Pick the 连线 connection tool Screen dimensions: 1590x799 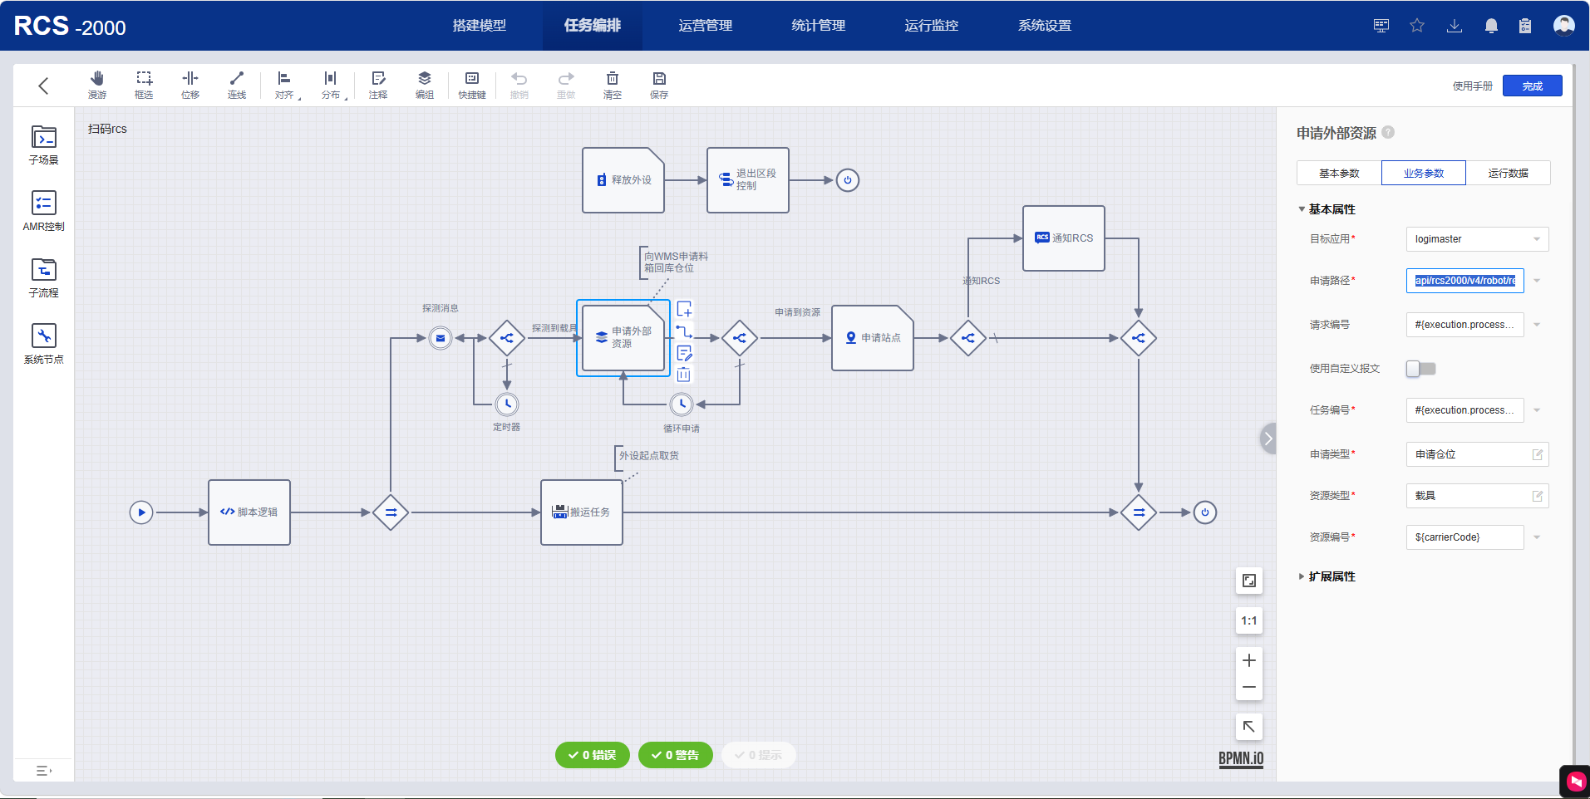pyautogui.click(x=237, y=85)
